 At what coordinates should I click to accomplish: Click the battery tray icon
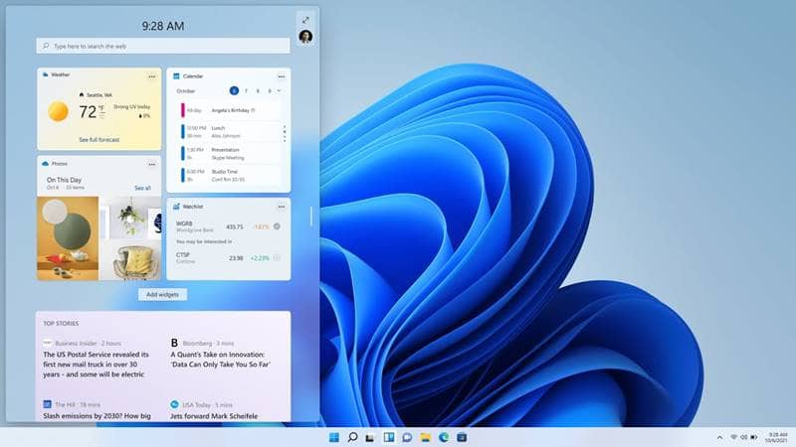[754, 437]
